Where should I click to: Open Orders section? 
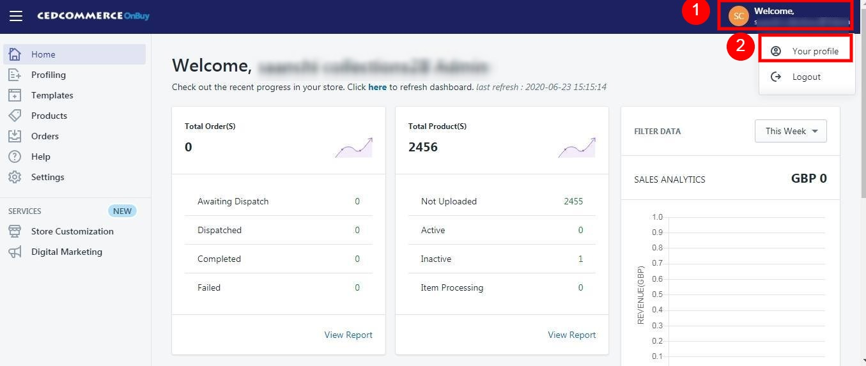click(75, 136)
